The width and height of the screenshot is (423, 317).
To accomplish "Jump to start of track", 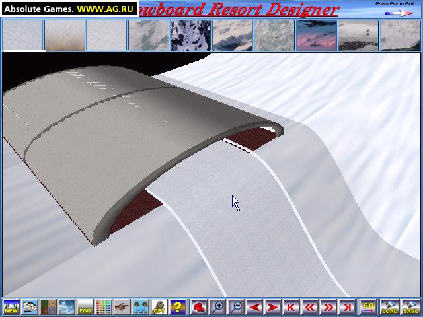I will click(x=291, y=306).
